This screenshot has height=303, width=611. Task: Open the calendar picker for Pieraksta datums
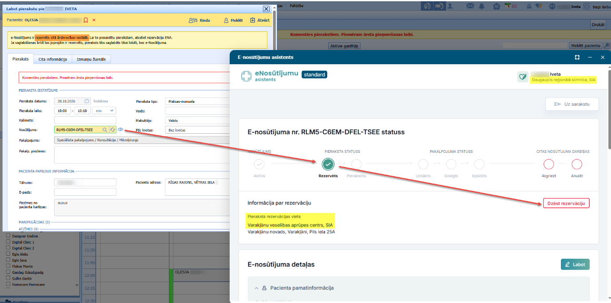(87, 101)
